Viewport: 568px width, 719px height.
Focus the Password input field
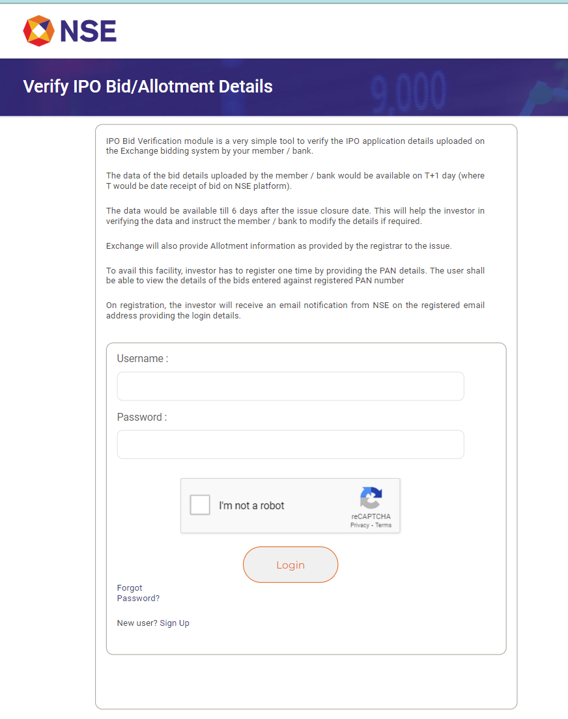pyautogui.click(x=290, y=444)
